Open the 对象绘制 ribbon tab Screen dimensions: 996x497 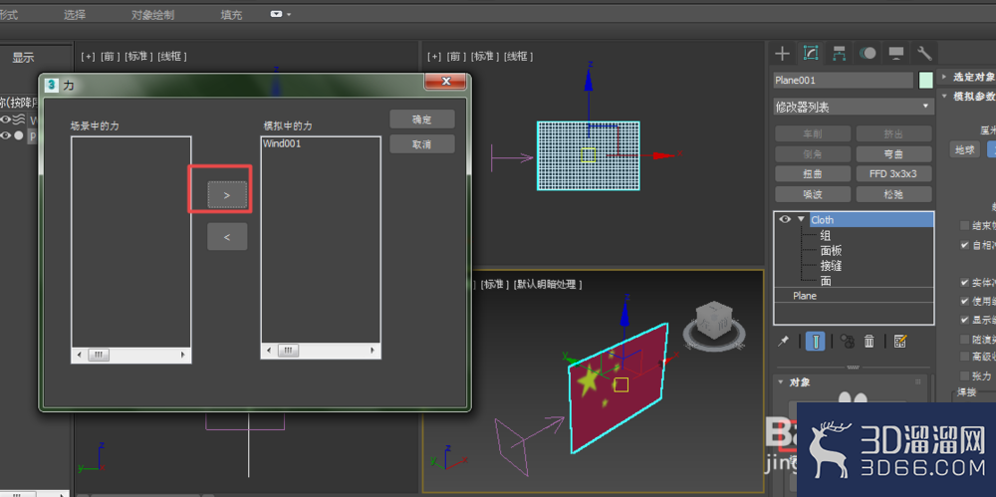point(152,15)
